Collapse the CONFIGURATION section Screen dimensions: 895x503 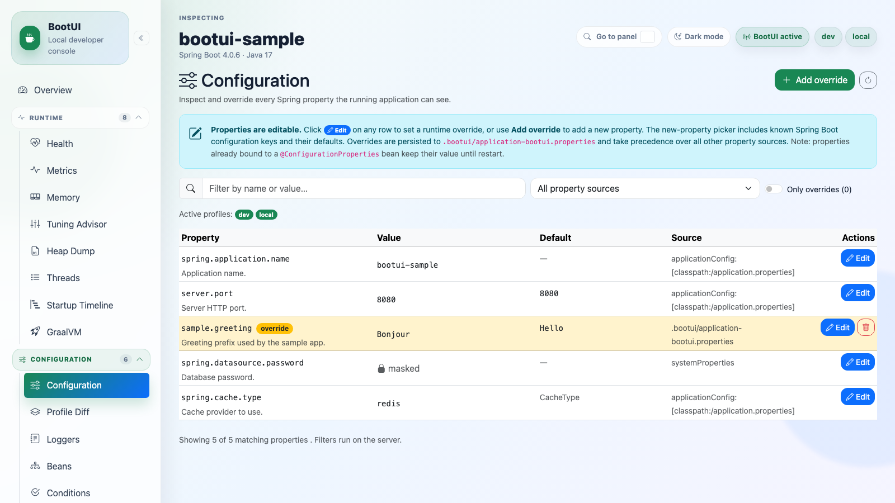pos(81,359)
